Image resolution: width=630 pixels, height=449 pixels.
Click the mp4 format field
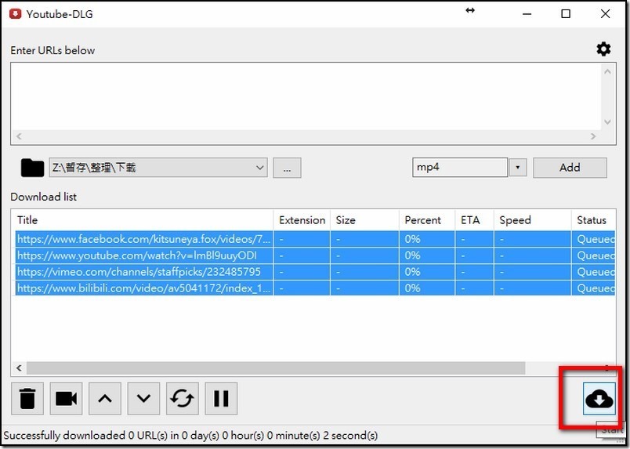[x=460, y=167]
